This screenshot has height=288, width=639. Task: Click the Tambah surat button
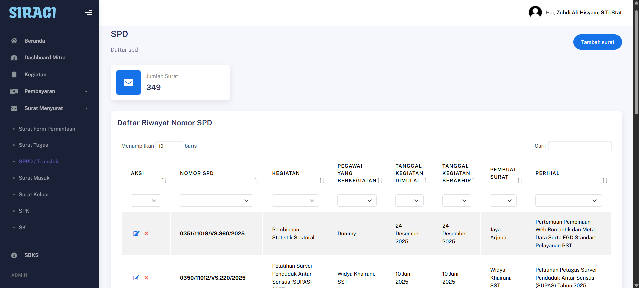[x=597, y=42]
